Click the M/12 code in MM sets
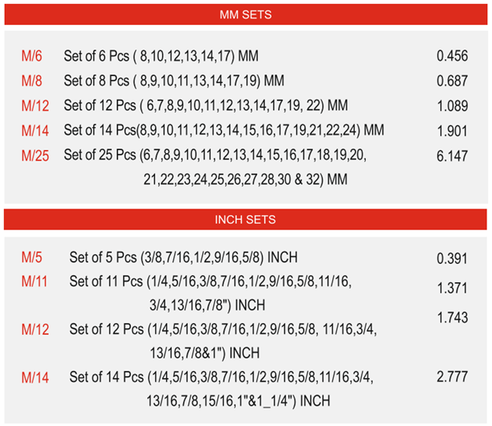Image resolution: width=492 pixels, height=426 pixels. (35, 106)
